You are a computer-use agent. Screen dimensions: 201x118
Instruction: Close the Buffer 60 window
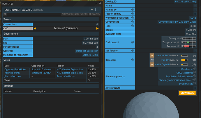100,3
